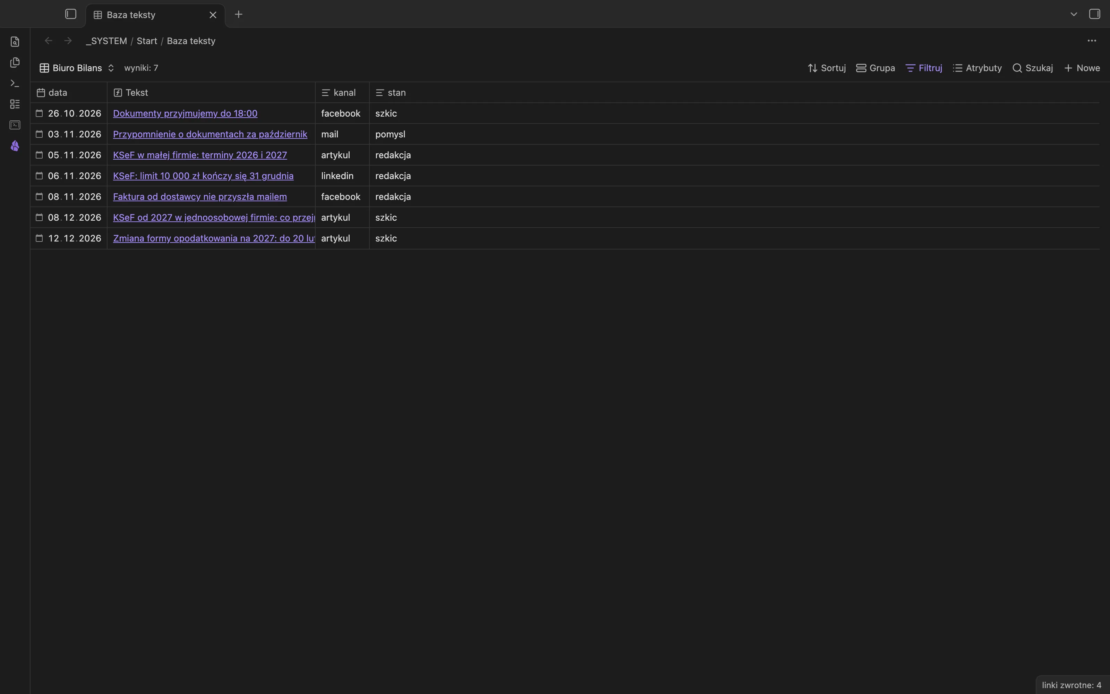Select the Baza teksty tab

click(x=155, y=15)
